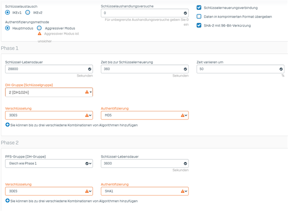The width and height of the screenshot is (288, 211).
Task: Click plus icon to add Phase 2 algorithm combination
Action: [7, 200]
